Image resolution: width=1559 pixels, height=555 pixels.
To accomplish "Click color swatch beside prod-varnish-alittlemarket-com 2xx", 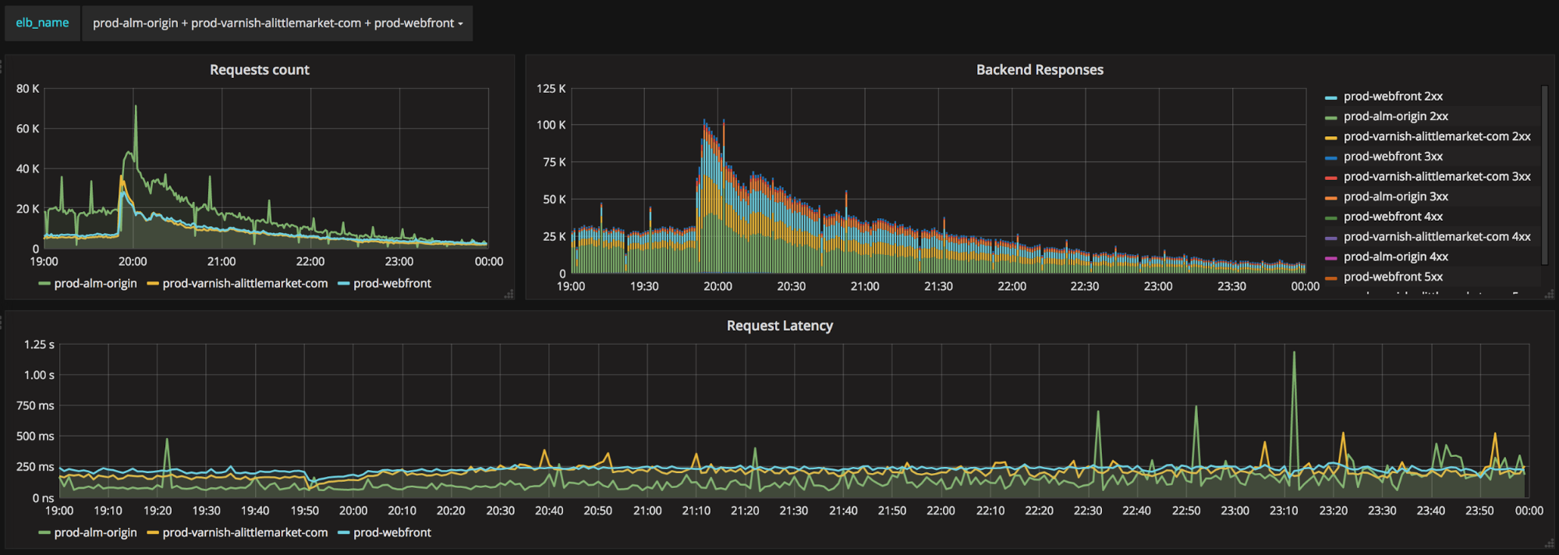I will coord(1330,137).
